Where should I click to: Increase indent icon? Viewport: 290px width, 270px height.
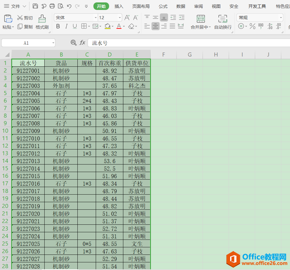(182, 18)
